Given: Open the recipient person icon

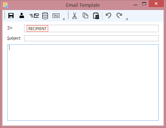Looking at the screenshot, I should pyautogui.click(x=22, y=16).
